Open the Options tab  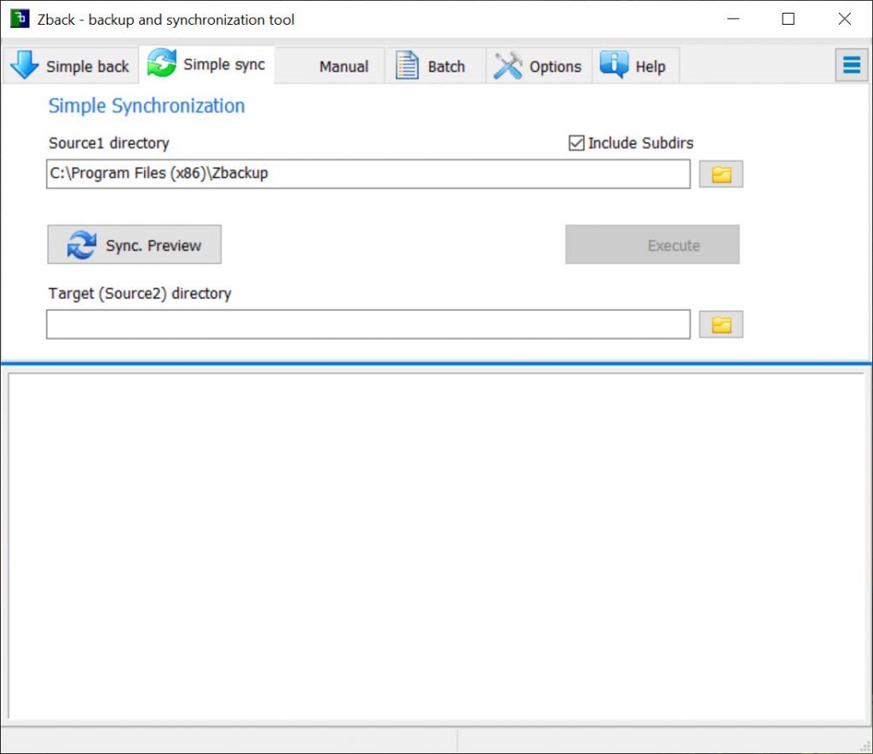tap(539, 66)
